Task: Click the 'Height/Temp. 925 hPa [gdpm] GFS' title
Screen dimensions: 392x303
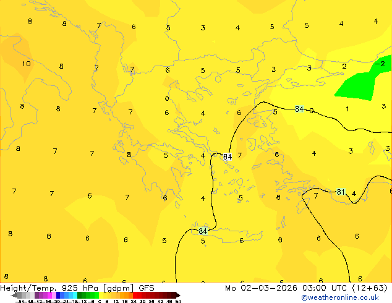Action: coord(77,288)
